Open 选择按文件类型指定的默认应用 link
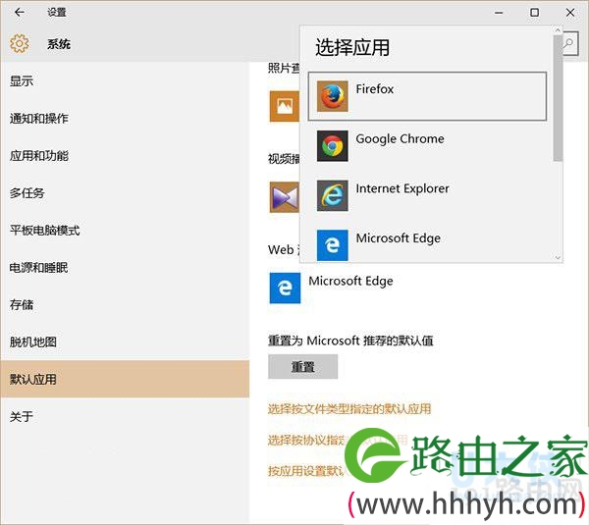Screen dimensions: 589x525 [x=349, y=408]
